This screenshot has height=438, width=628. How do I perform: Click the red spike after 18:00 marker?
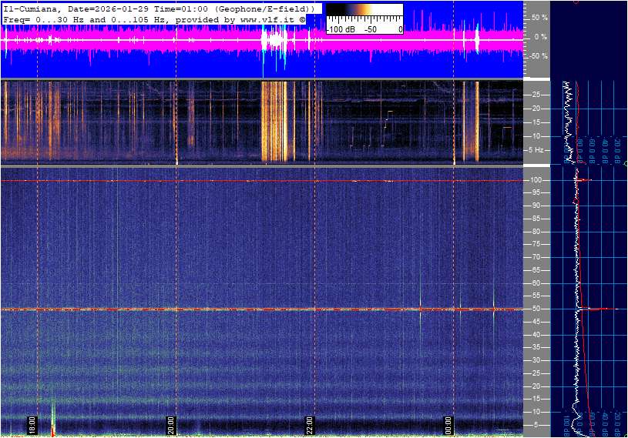tap(52, 425)
